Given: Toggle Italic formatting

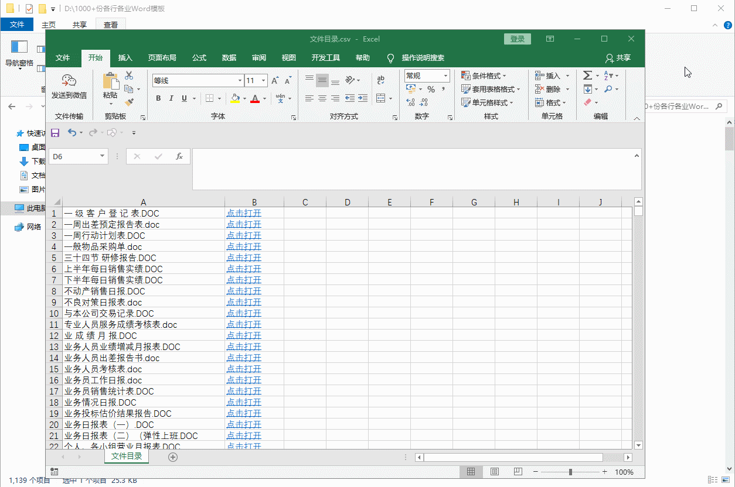Looking at the screenshot, I should [172, 98].
